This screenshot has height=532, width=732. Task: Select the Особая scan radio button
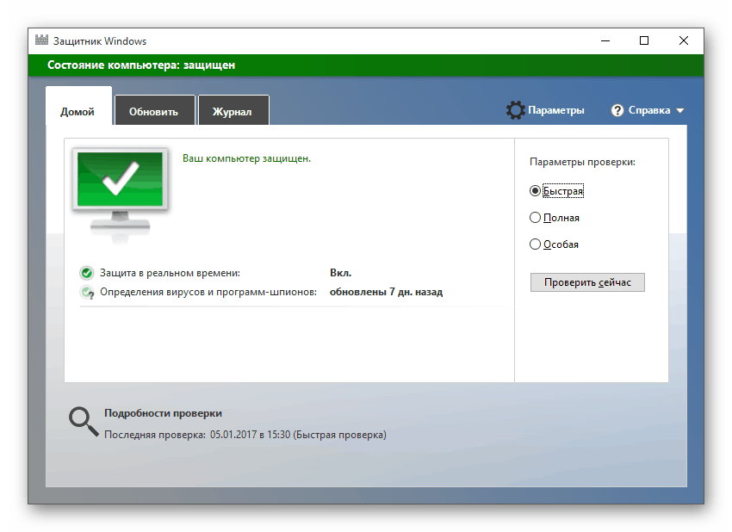(535, 244)
